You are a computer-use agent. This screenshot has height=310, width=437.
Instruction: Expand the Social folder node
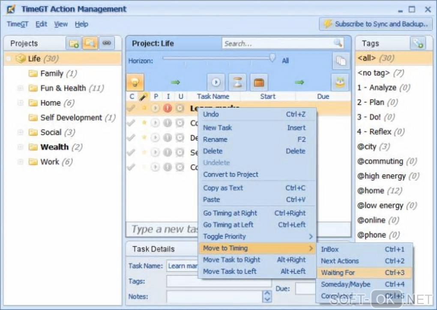(20, 132)
